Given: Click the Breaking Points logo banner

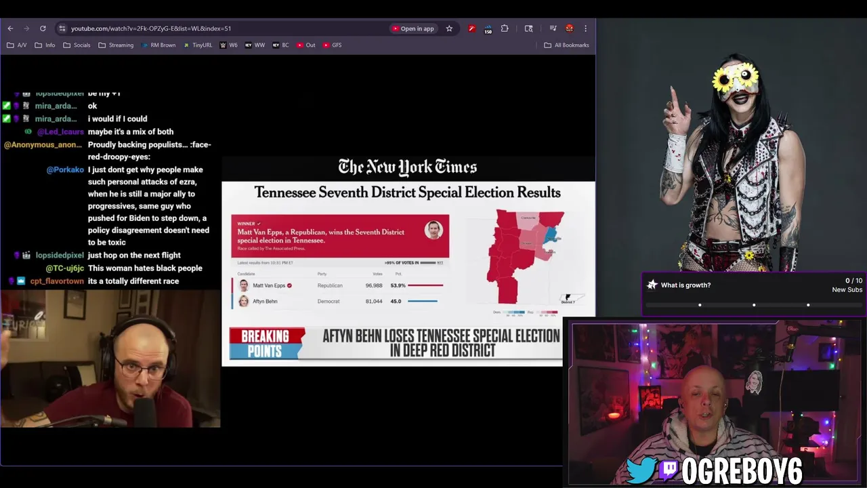Looking at the screenshot, I should [x=267, y=344].
